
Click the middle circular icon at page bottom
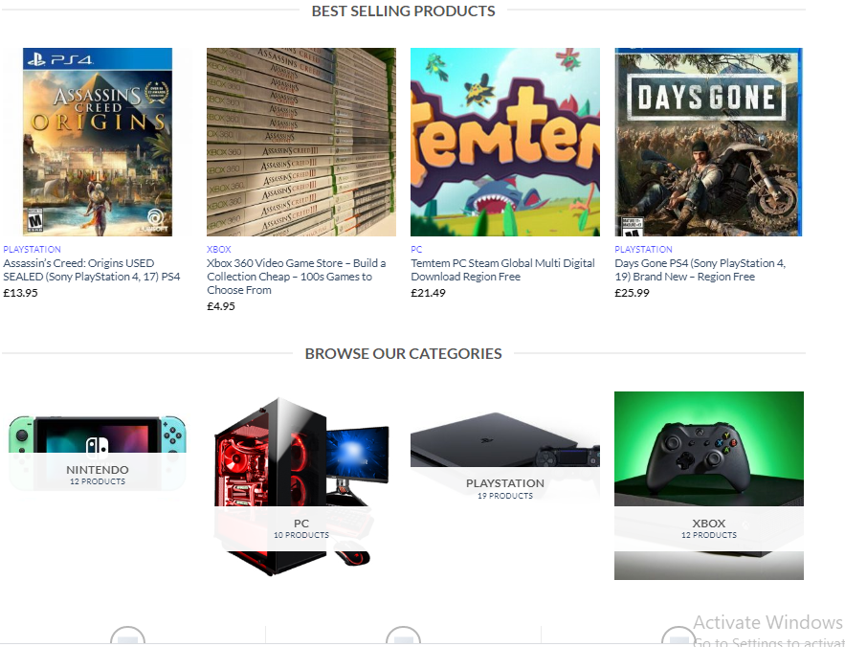[403, 636]
